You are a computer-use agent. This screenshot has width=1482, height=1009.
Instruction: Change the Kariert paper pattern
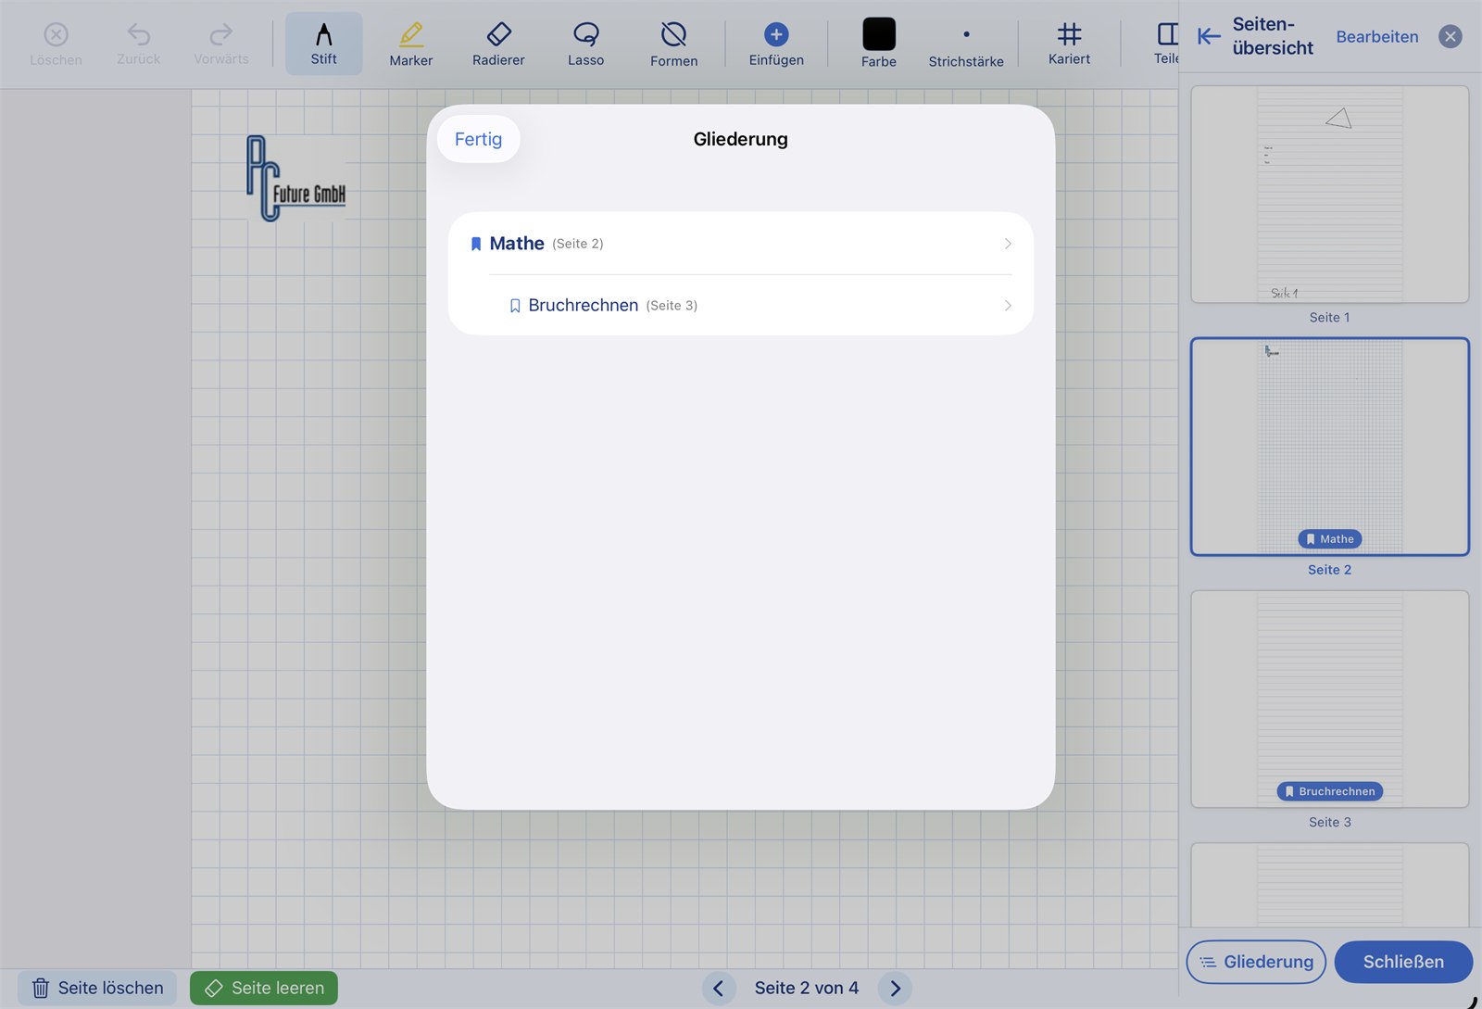click(x=1069, y=44)
